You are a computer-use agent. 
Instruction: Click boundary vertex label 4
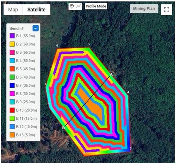[x=128, y=92]
